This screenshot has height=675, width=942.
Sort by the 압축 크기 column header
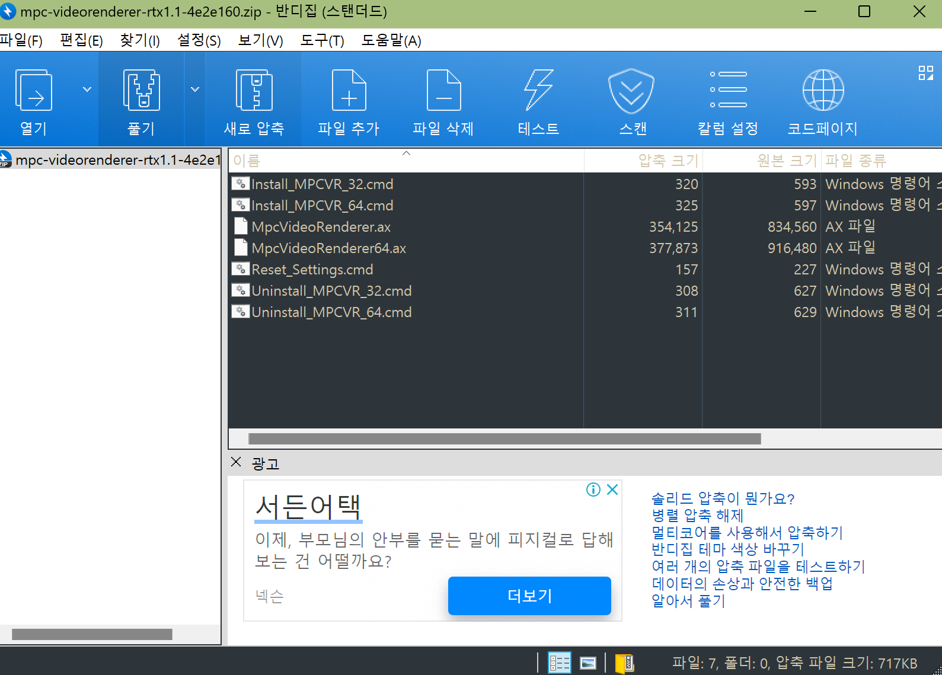643,161
